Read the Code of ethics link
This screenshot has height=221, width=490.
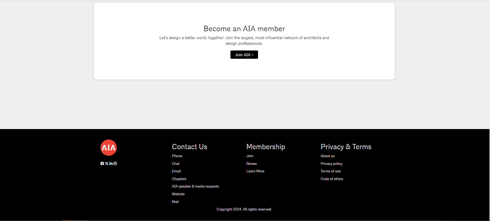(332, 179)
